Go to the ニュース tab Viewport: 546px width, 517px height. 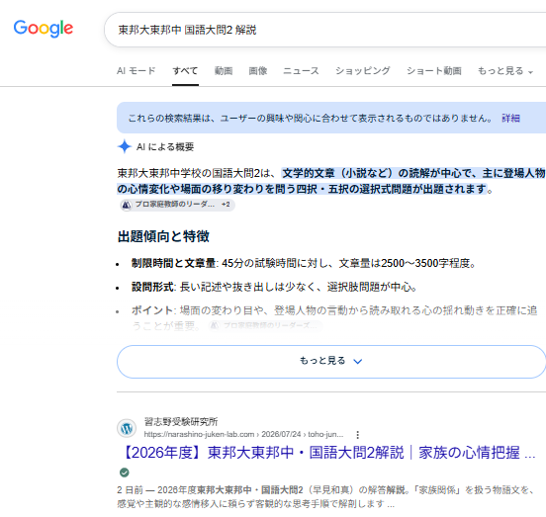301,71
